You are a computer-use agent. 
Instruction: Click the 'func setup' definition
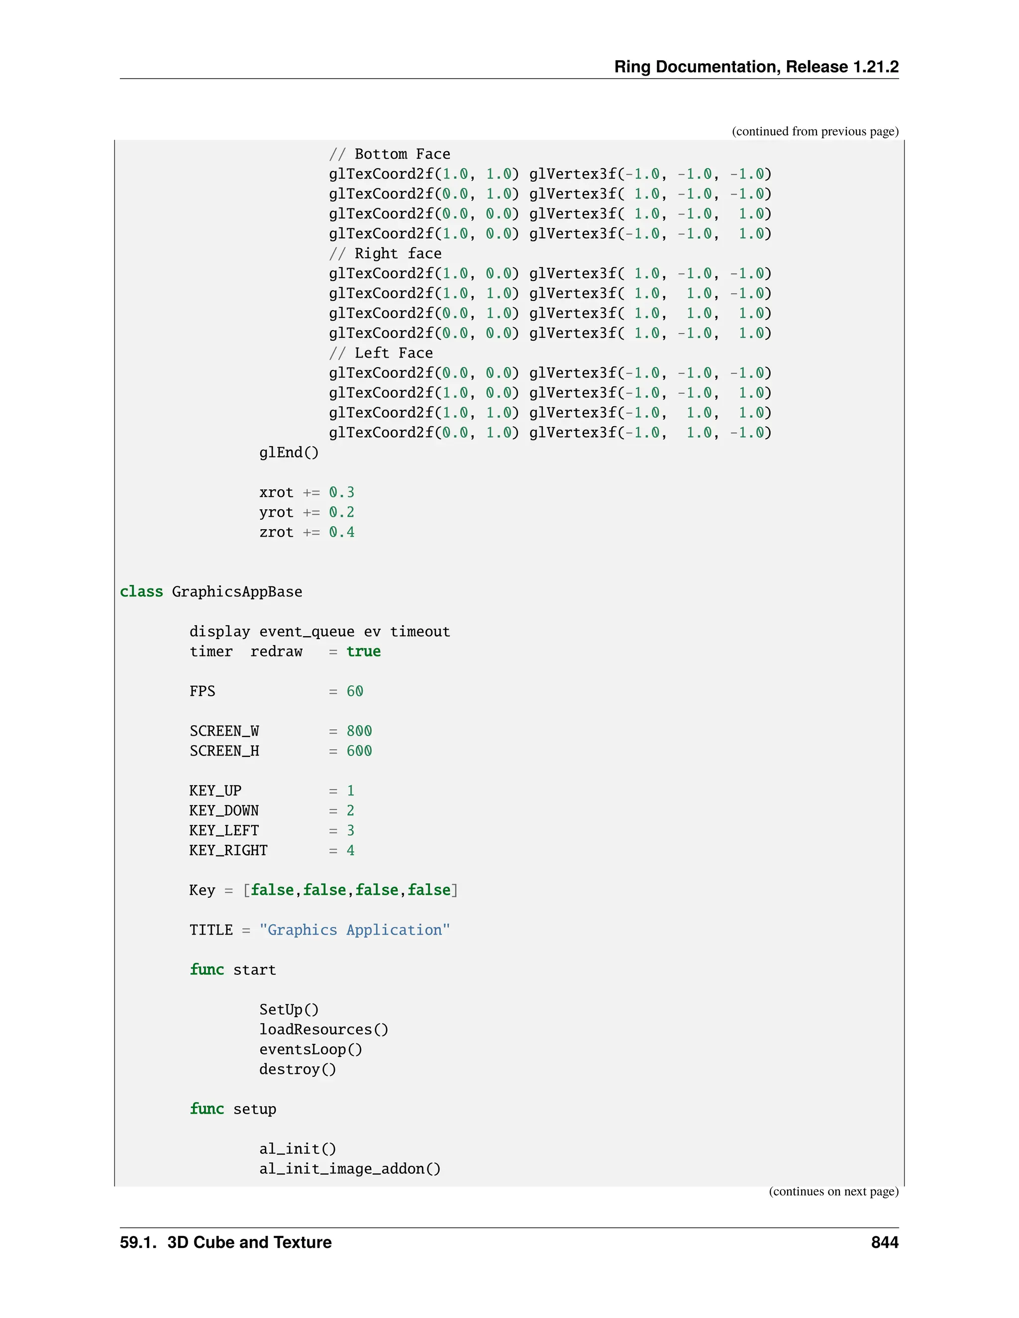(x=232, y=1109)
